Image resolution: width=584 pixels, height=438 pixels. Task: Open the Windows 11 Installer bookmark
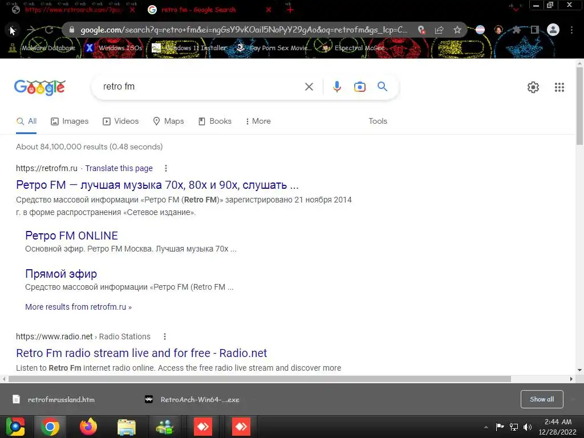click(x=189, y=48)
